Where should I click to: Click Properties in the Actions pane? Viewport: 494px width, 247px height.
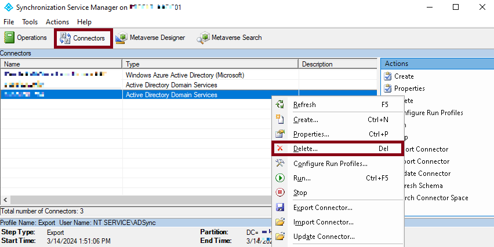click(409, 89)
